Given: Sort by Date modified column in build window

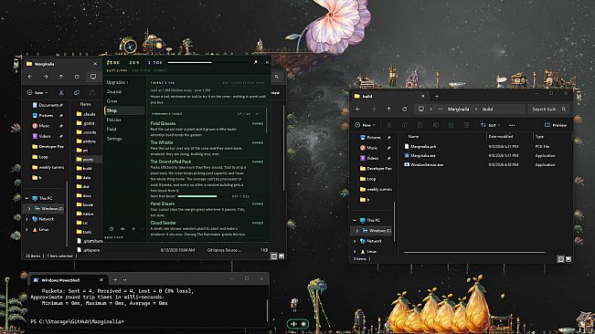Looking at the screenshot, I should tap(501, 136).
